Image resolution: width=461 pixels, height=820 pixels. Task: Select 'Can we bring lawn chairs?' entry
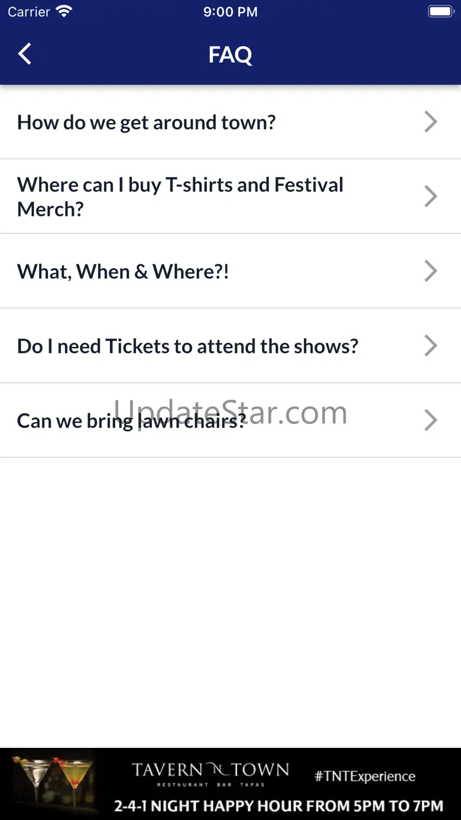[131, 420]
